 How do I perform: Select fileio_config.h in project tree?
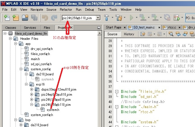click(x=40, y=54)
